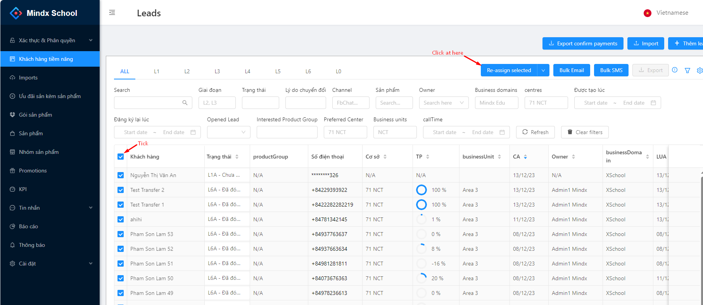Open Ưu đãi sản kèm sản phẩm
The height and width of the screenshot is (305, 703).
coord(50,96)
